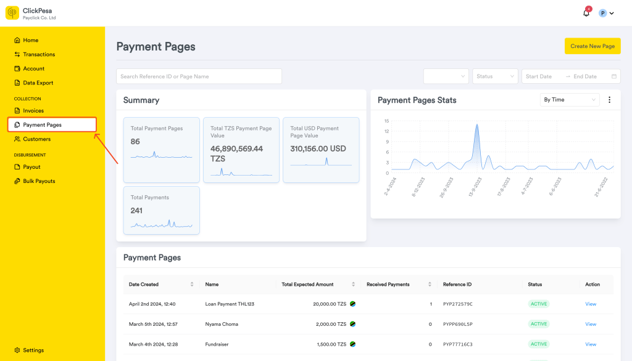Viewport: 632px width, 361px height.
Task: Click the ClickPesa logo icon
Action: pos(12,13)
